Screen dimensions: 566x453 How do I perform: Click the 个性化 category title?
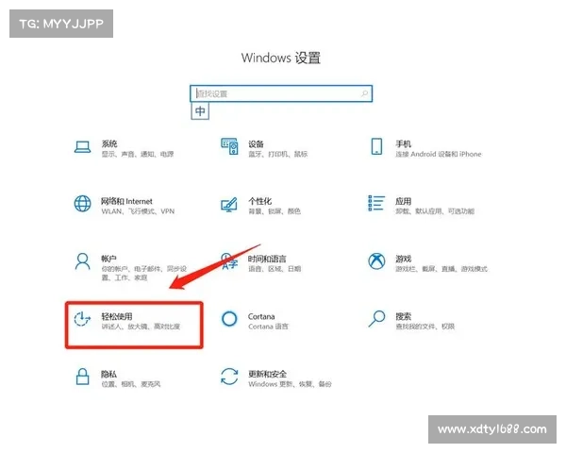point(260,201)
